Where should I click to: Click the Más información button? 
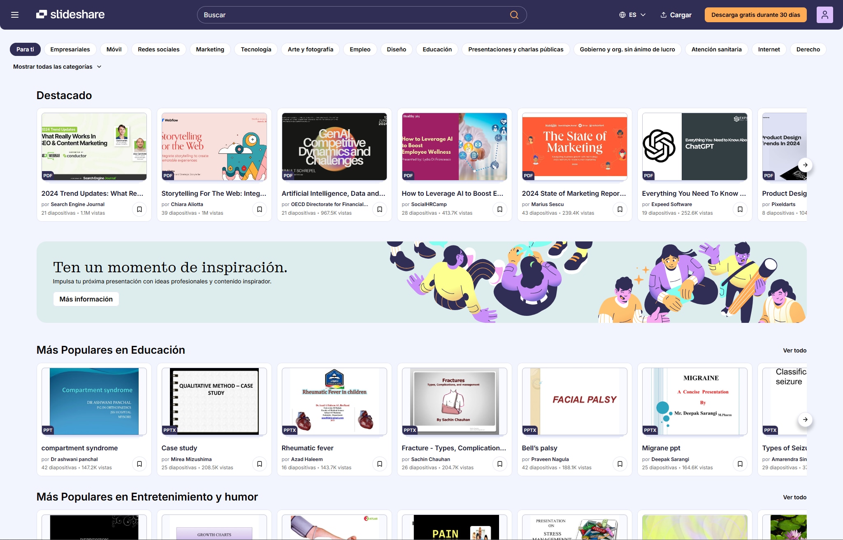click(x=86, y=299)
